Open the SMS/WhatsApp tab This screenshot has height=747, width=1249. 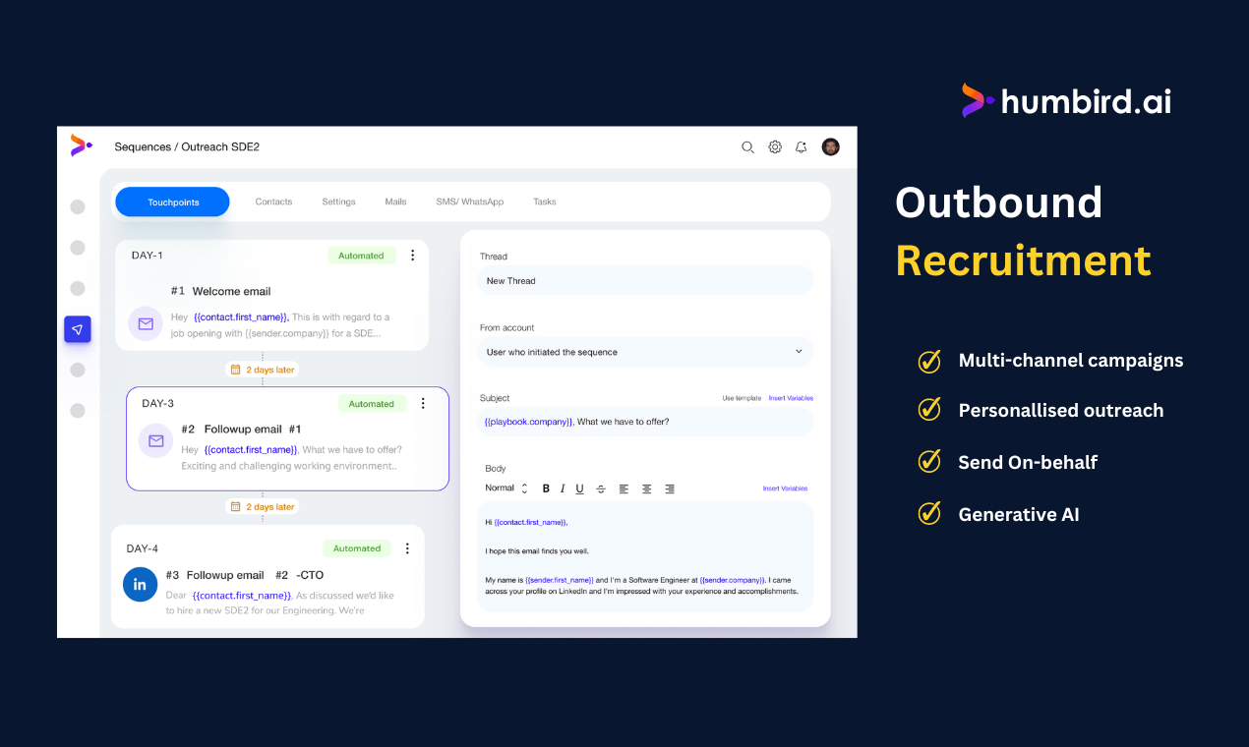coord(469,201)
